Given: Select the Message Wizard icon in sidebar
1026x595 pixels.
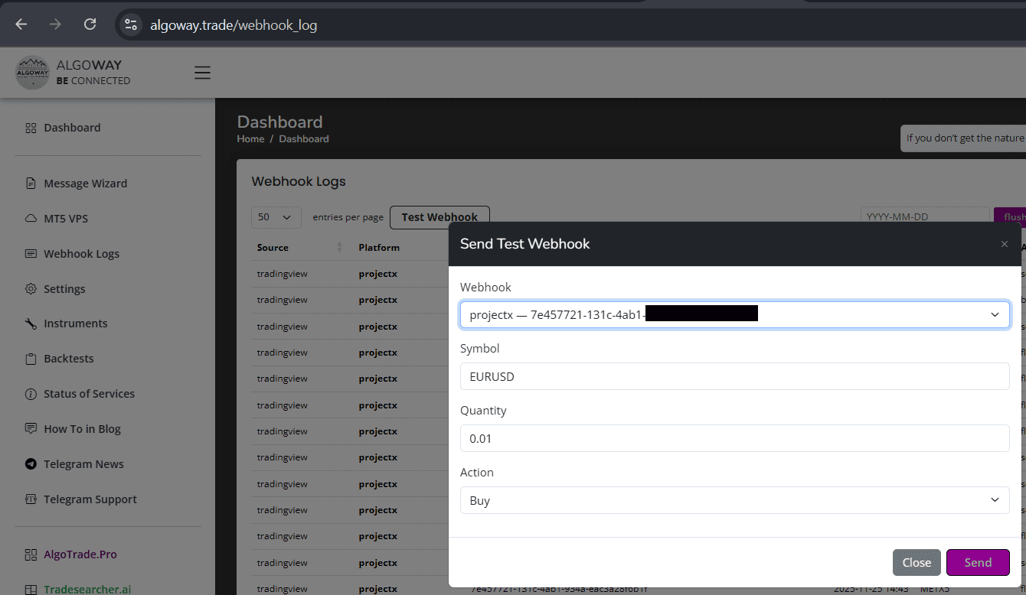Looking at the screenshot, I should click(x=30, y=183).
